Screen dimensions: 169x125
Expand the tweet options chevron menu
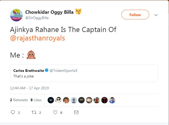coord(156,15)
